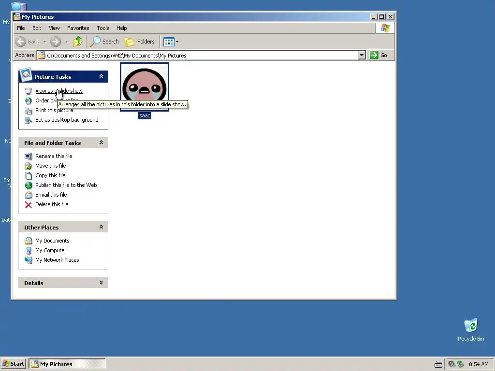
Task: Click the slide show icon
Action: pos(29,91)
